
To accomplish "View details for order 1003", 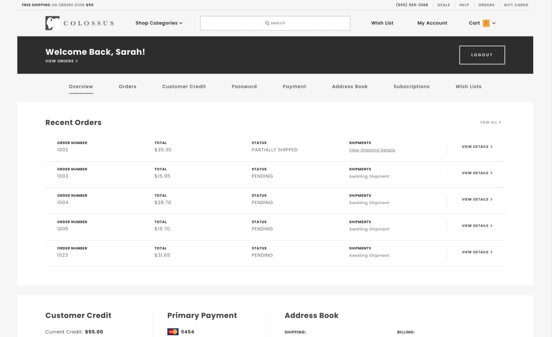I will [x=477, y=173].
